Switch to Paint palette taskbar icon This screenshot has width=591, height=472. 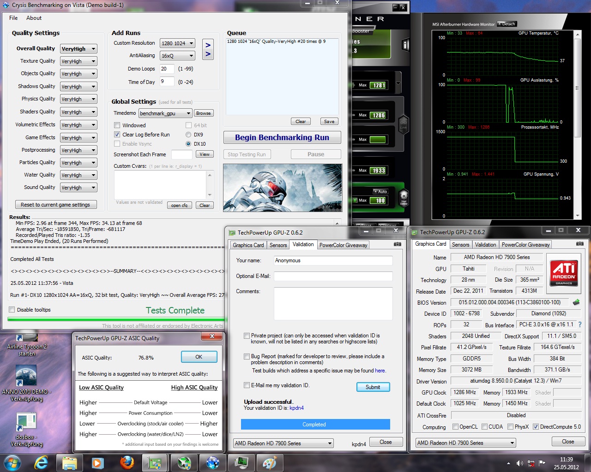pyautogui.click(x=270, y=462)
